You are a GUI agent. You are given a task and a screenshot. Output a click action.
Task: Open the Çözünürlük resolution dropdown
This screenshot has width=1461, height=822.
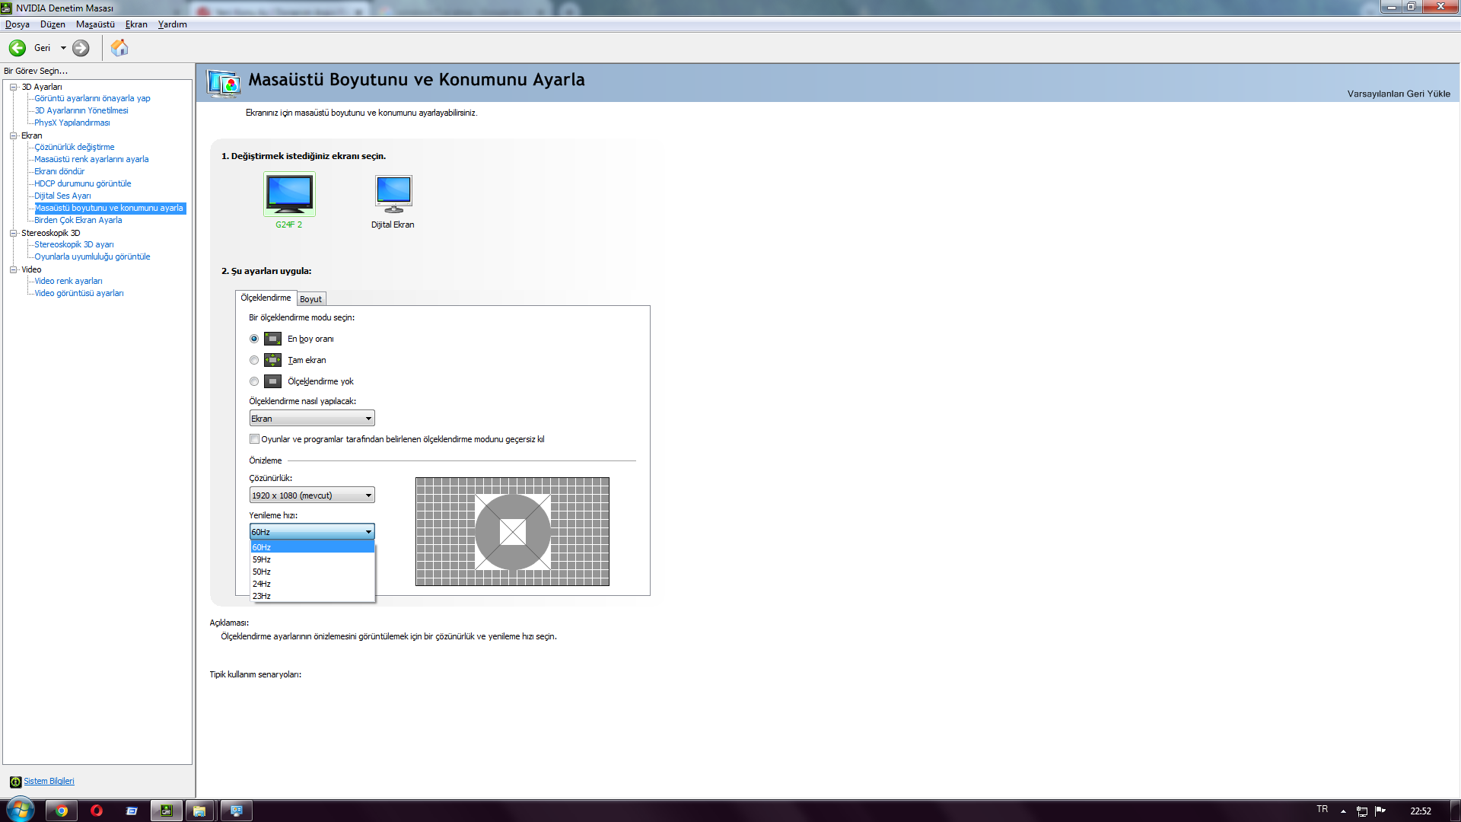click(x=312, y=495)
